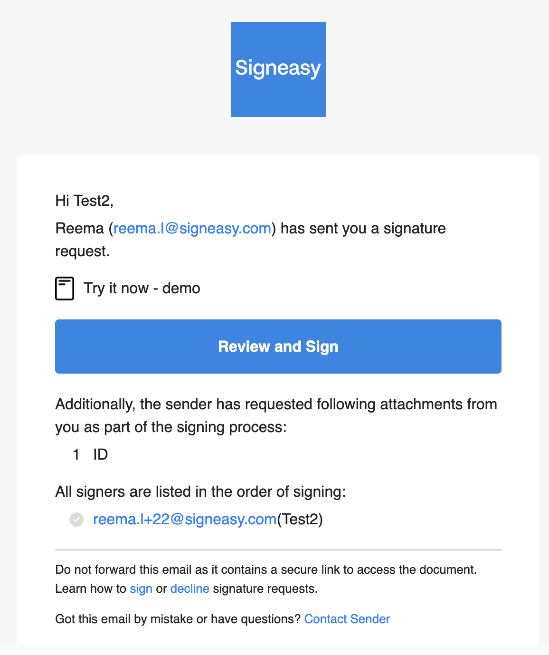The image size is (549, 655).
Task: Follow the 'decline' help link
Action: (190, 588)
